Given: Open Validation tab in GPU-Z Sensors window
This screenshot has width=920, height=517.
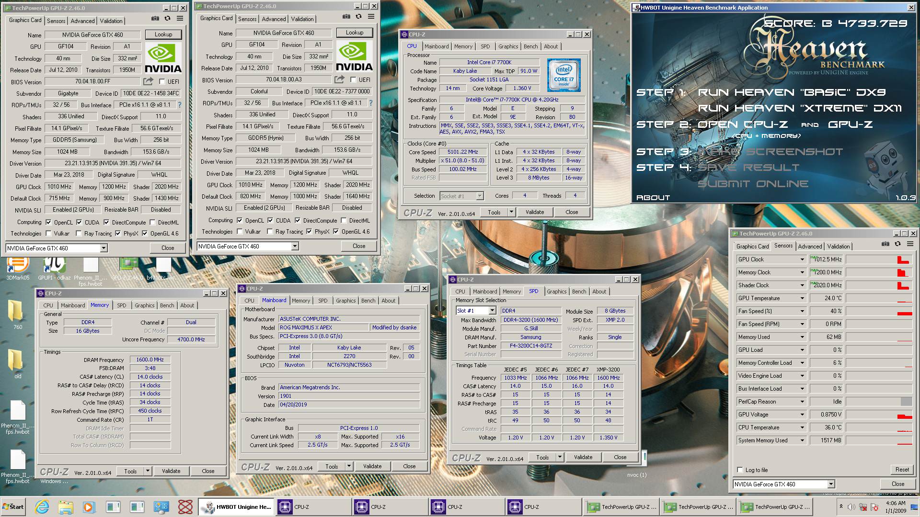Looking at the screenshot, I should tap(838, 247).
